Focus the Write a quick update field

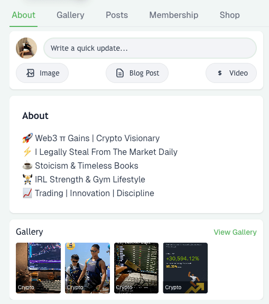(150, 48)
